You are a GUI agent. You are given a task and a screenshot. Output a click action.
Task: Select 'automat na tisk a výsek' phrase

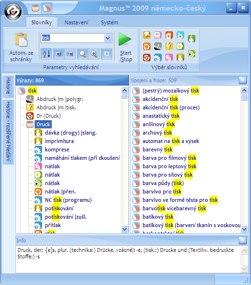tap(171, 141)
